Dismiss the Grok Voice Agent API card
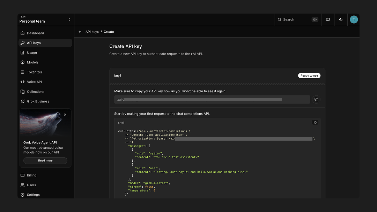Viewport: 377px width, 212px height. pyautogui.click(x=65, y=115)
